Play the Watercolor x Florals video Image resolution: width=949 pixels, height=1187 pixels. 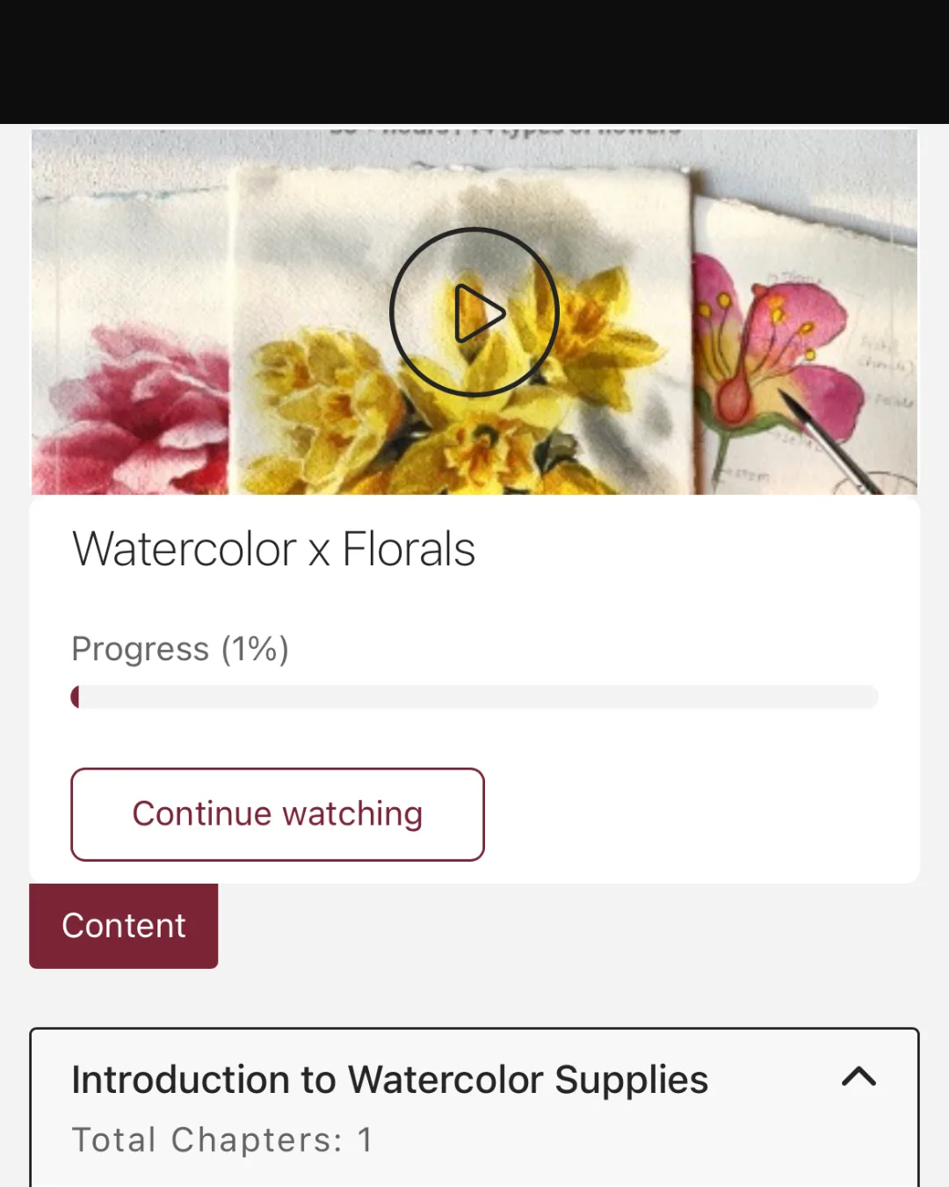pos(474,312)
